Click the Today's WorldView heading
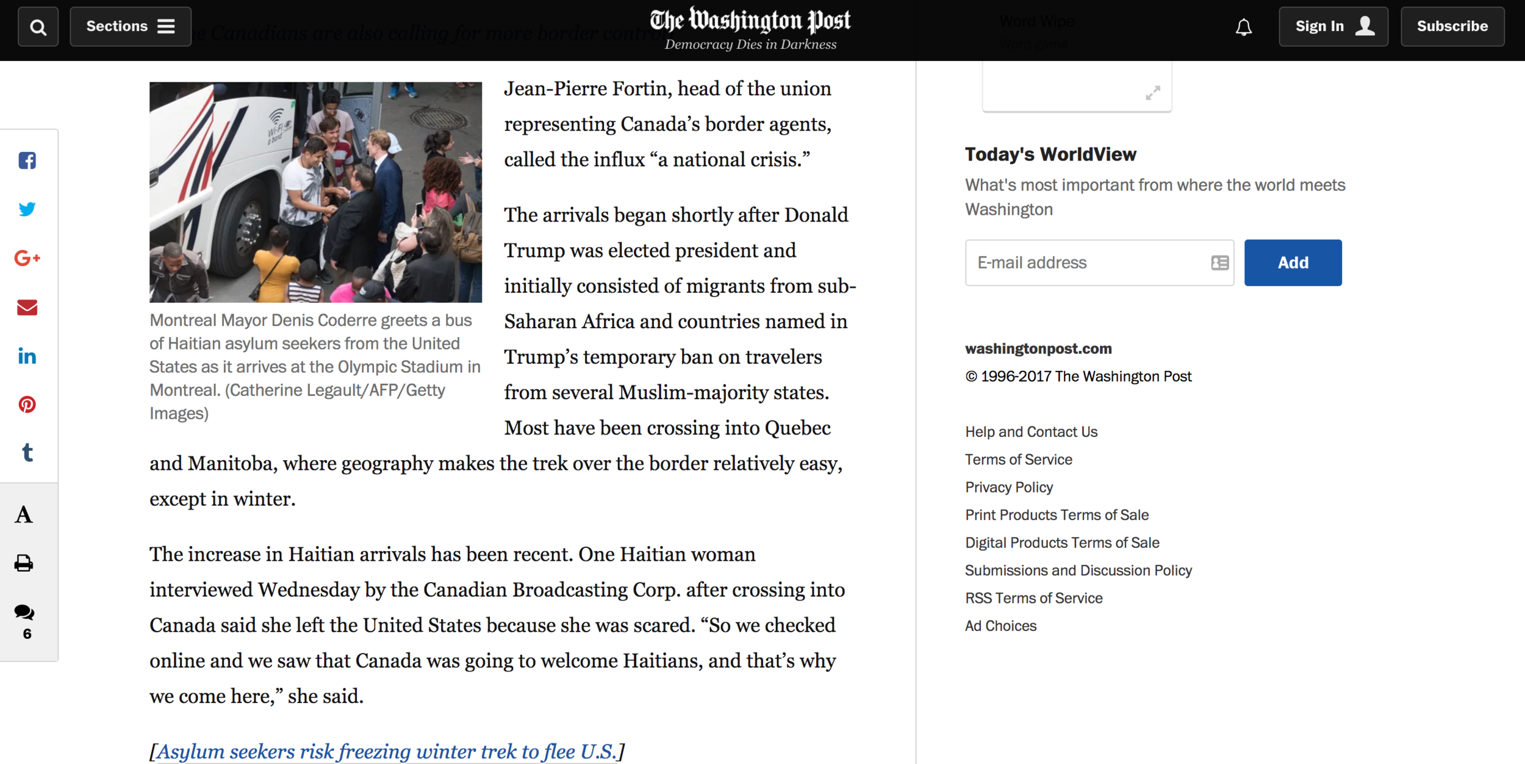The image size is (1525, 764). 1050,154
